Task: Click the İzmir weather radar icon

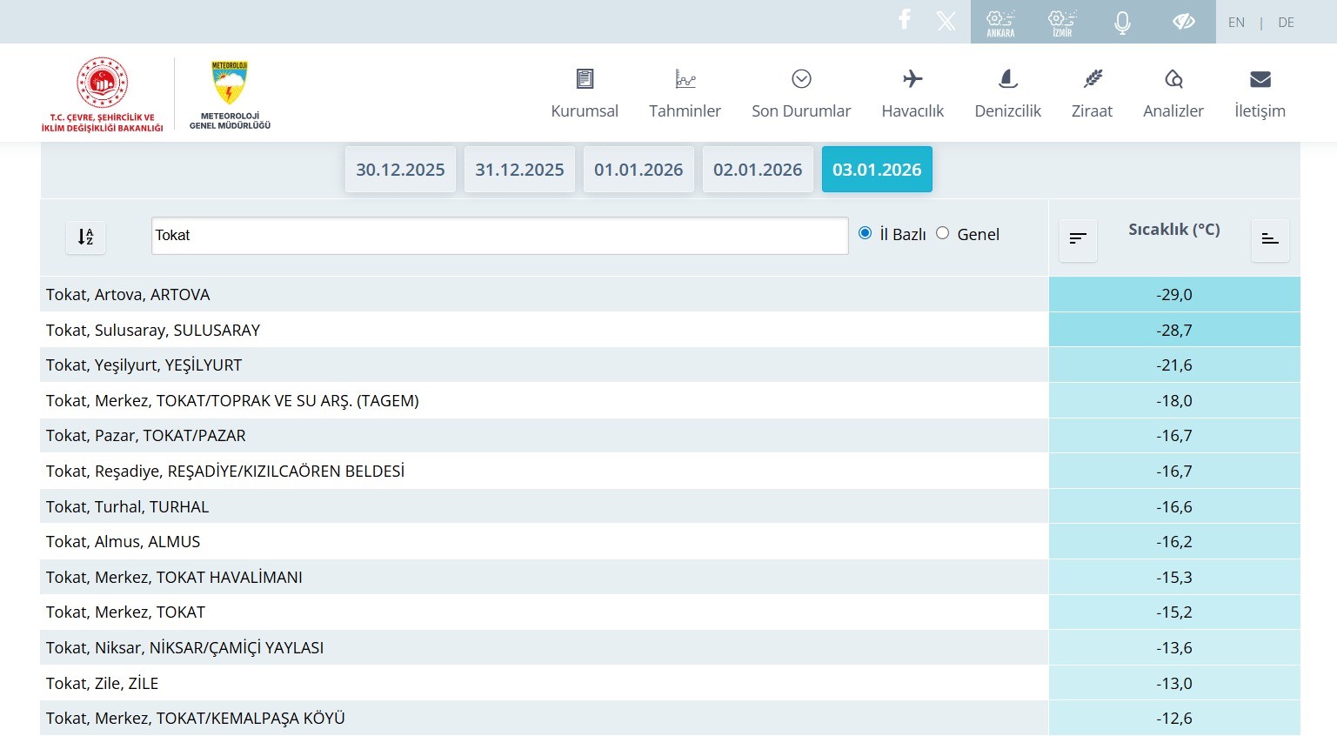Action: [x=1062, y=22]
